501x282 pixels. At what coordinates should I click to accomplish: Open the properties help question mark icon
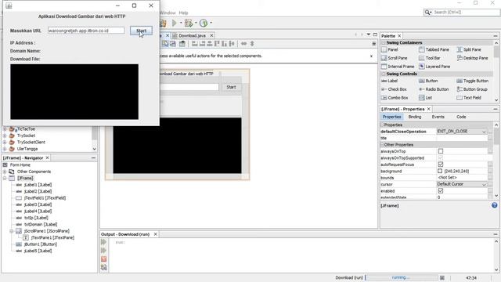pyautogui.click(x=494, y=205)
